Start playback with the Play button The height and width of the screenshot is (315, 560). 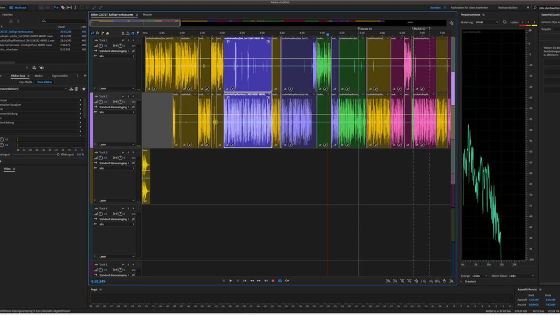pos(231,281)
